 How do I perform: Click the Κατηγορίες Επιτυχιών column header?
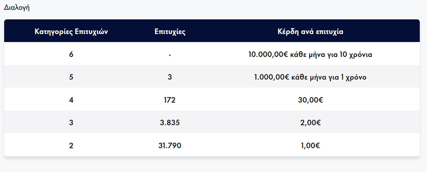tap(71, 32)
